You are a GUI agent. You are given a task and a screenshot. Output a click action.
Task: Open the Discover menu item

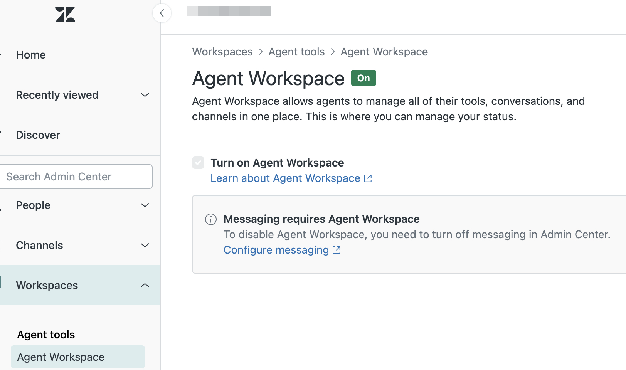(38, 135)
